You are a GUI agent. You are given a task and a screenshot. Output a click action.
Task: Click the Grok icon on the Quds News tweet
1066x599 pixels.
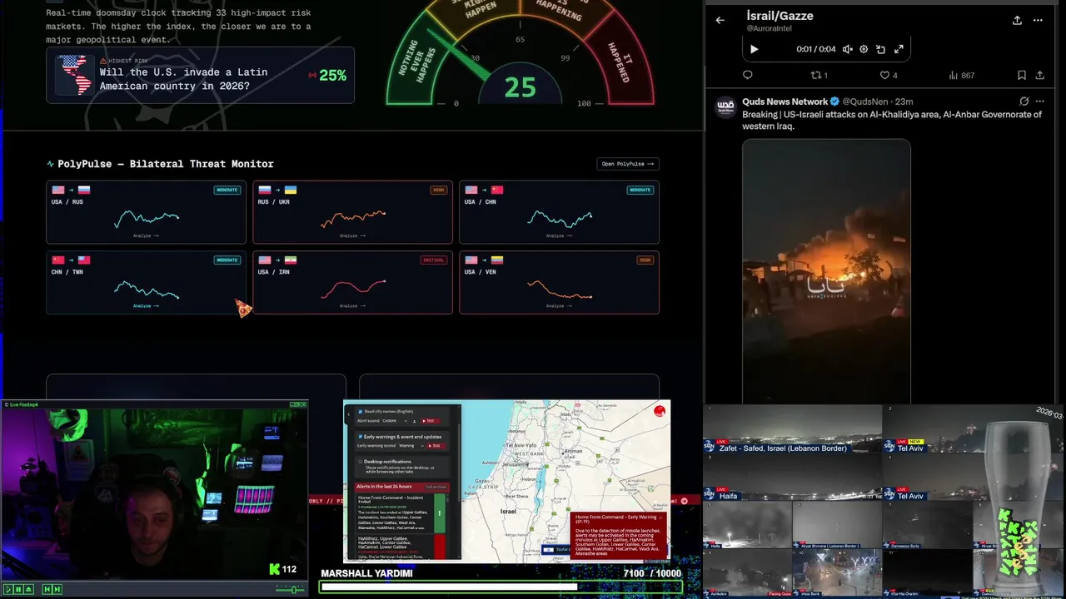(x=1024, y=101)
